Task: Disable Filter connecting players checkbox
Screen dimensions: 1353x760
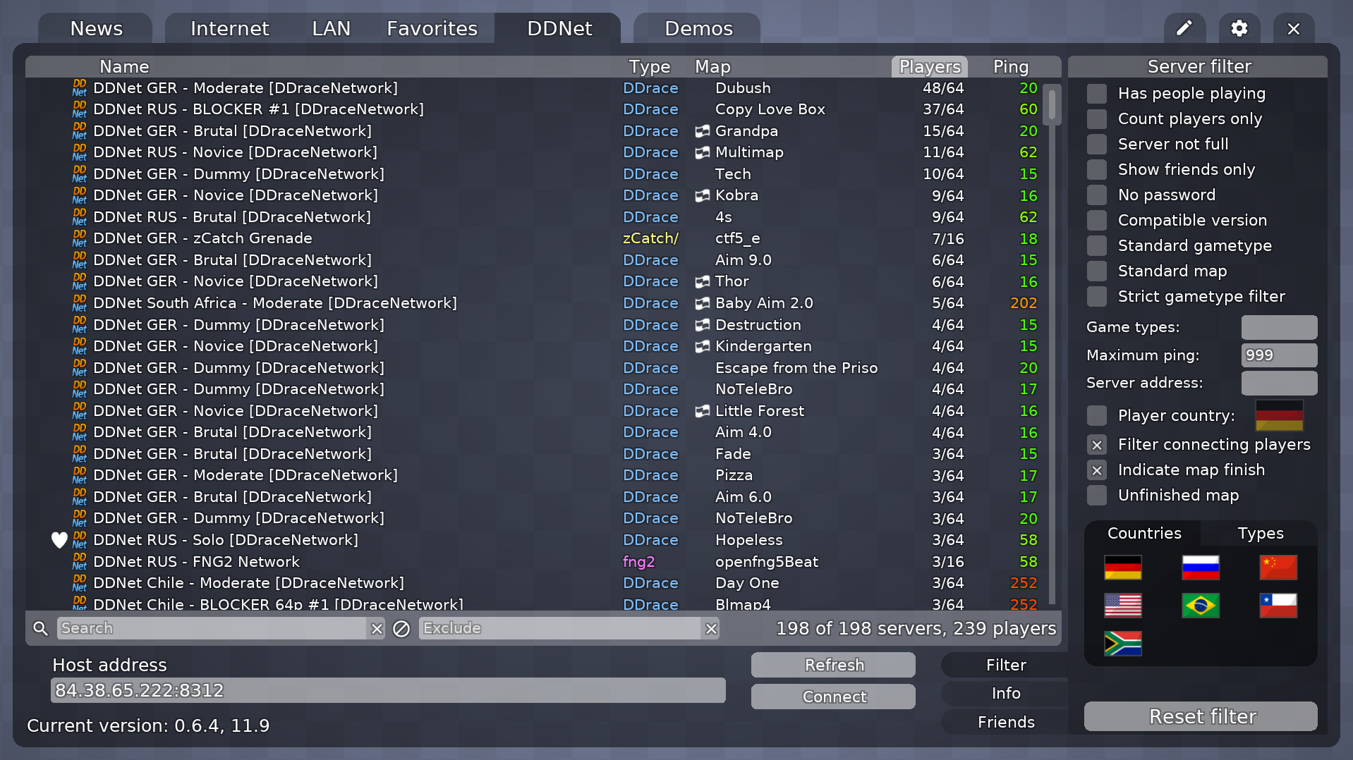Action: (x=1097, y=445)
